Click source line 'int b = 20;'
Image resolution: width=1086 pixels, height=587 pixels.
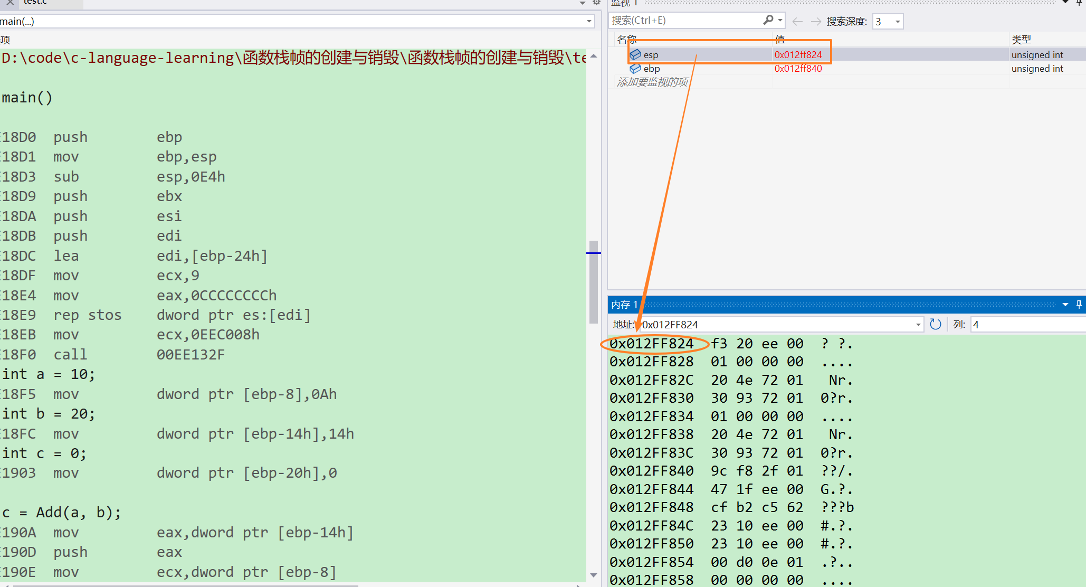point(49,414)
